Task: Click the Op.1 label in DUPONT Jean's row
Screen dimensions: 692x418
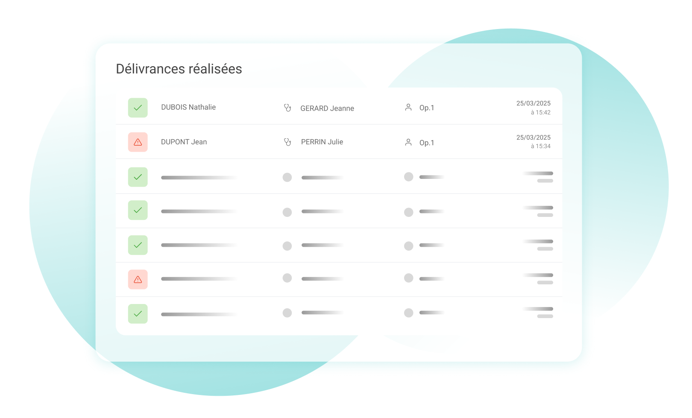Action: click(x=427, y=143)
